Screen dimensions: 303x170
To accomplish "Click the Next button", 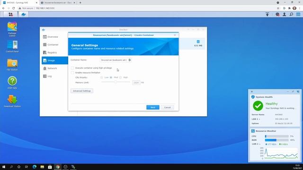I will (x=152, y=107).
